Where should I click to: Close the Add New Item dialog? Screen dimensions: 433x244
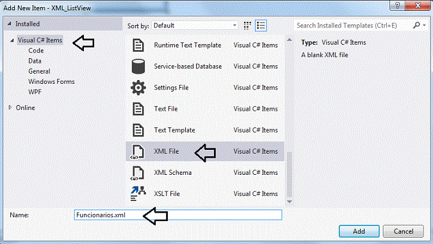[418, 6]
